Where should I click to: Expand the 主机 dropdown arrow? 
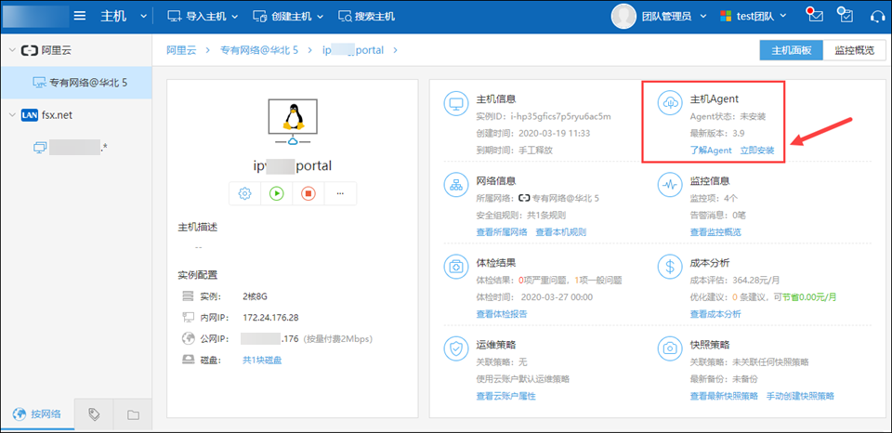(143, 17)
